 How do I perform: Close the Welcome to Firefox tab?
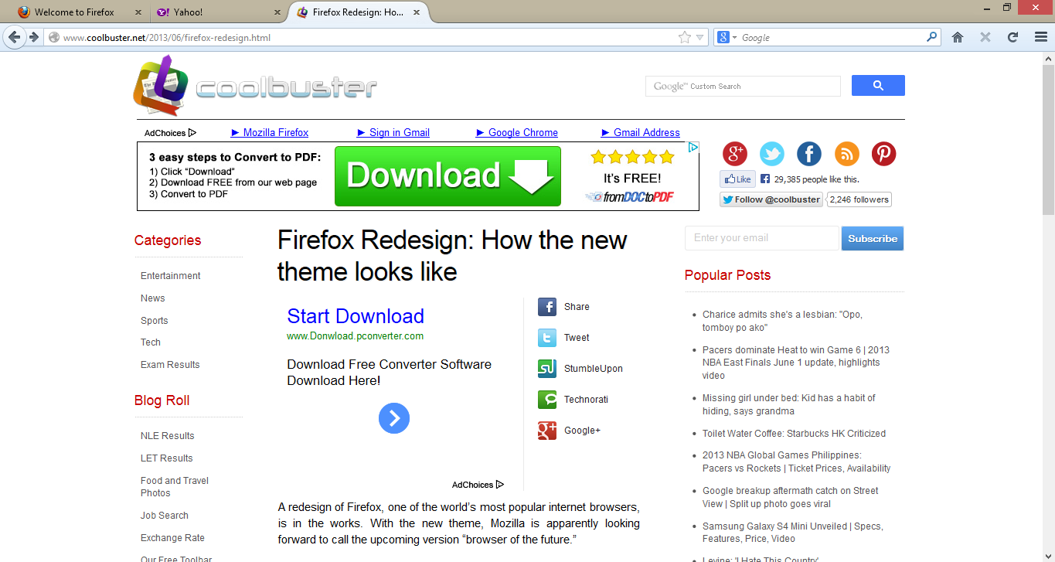pos(138,12)
